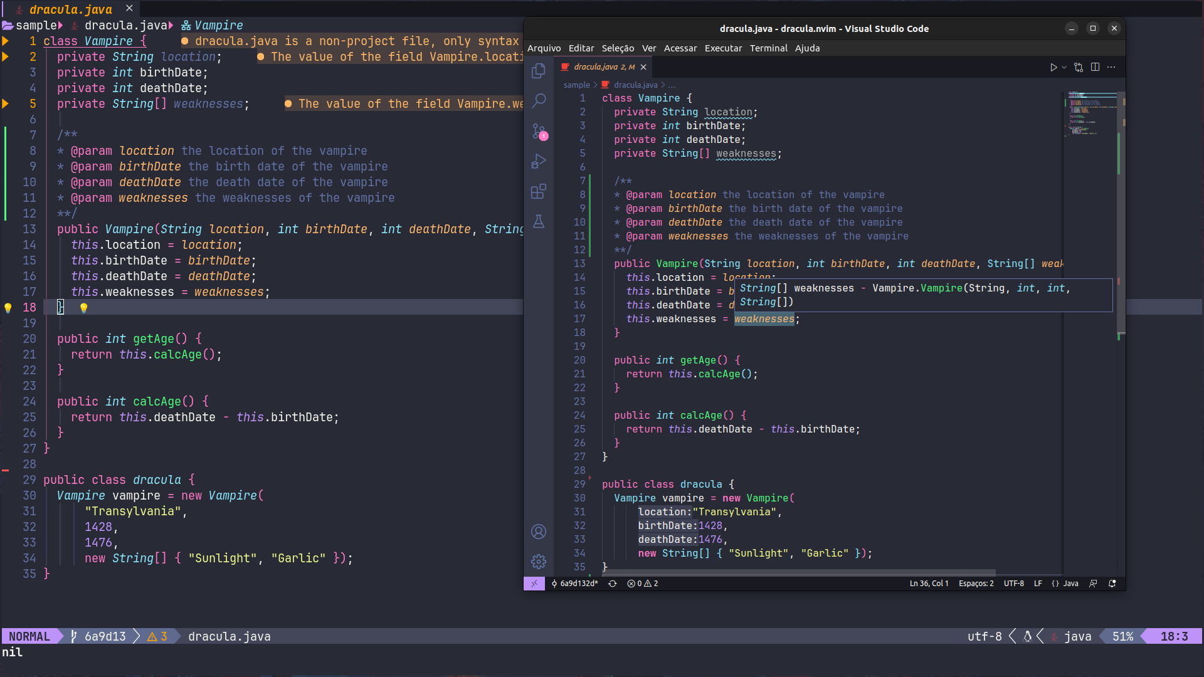Click the 6a9d13 git branch in Neovim statusline
The width and height of the screenshot is (1204, 677).
coord(98,636)
